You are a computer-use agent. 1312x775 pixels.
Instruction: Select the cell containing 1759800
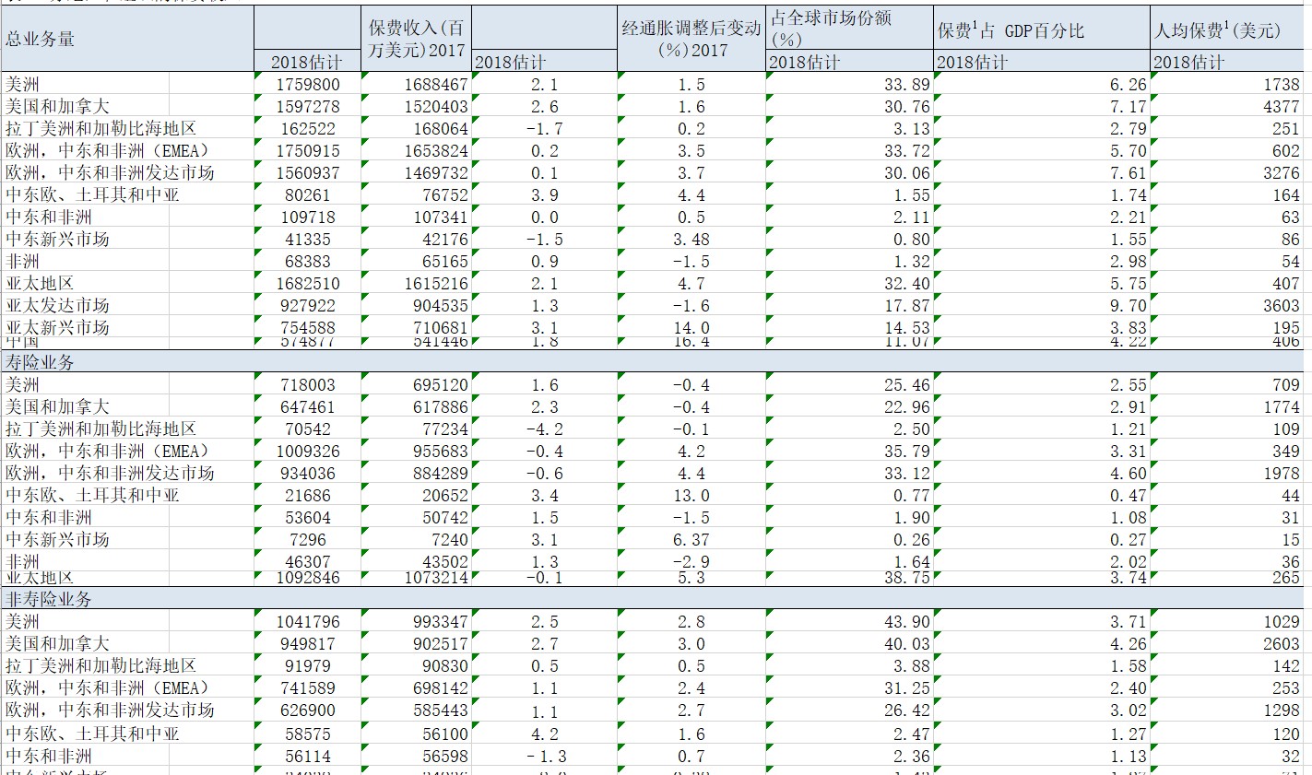(x=308, y=84)
